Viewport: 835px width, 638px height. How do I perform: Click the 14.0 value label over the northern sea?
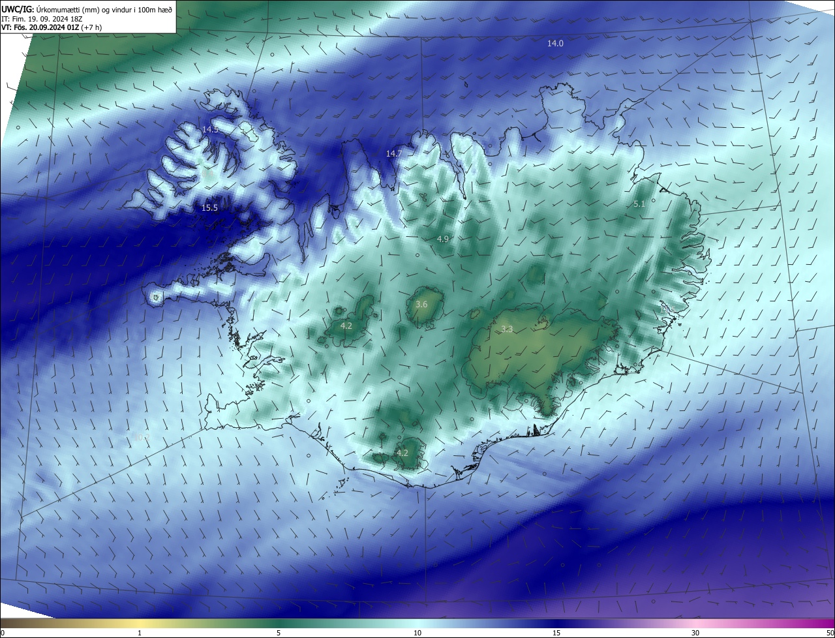555,43
